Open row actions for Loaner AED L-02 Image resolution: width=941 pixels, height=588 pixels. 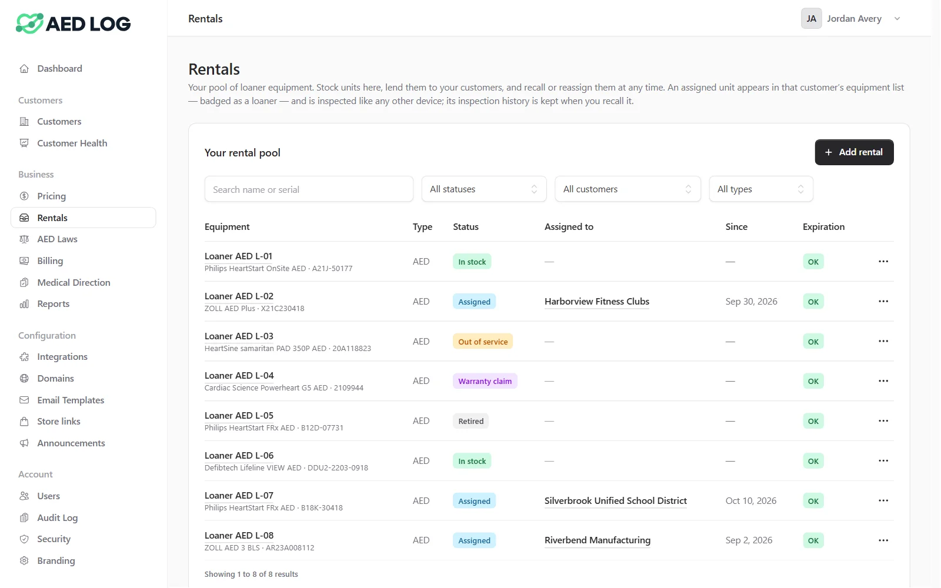point(883,302)
